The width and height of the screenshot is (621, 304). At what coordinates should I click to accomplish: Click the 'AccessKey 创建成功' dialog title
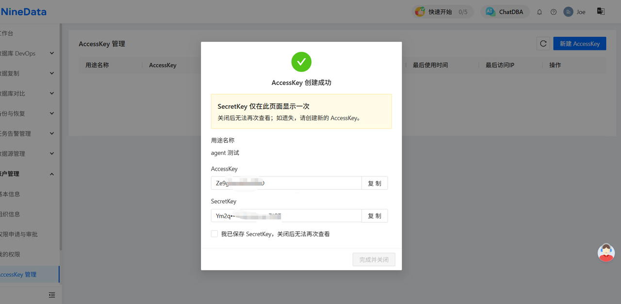tap(301, 82)
